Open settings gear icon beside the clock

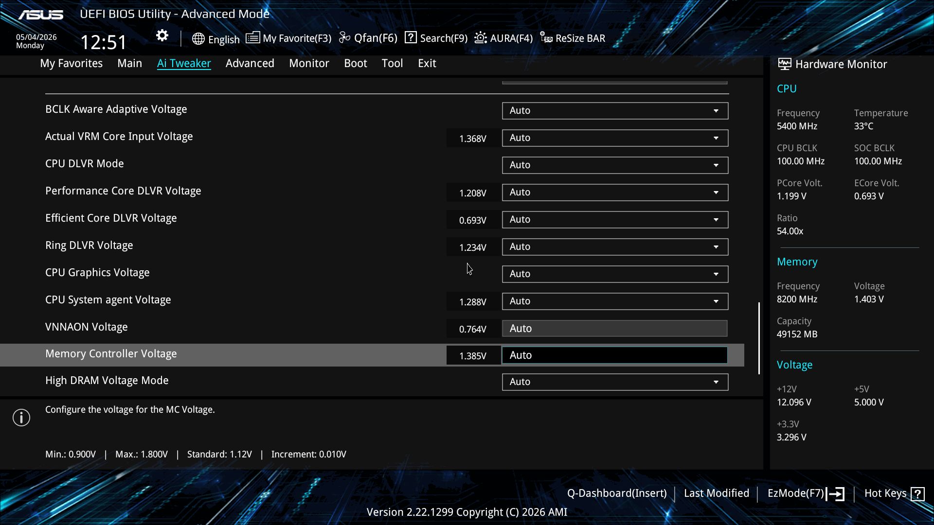tap(162, 35)
